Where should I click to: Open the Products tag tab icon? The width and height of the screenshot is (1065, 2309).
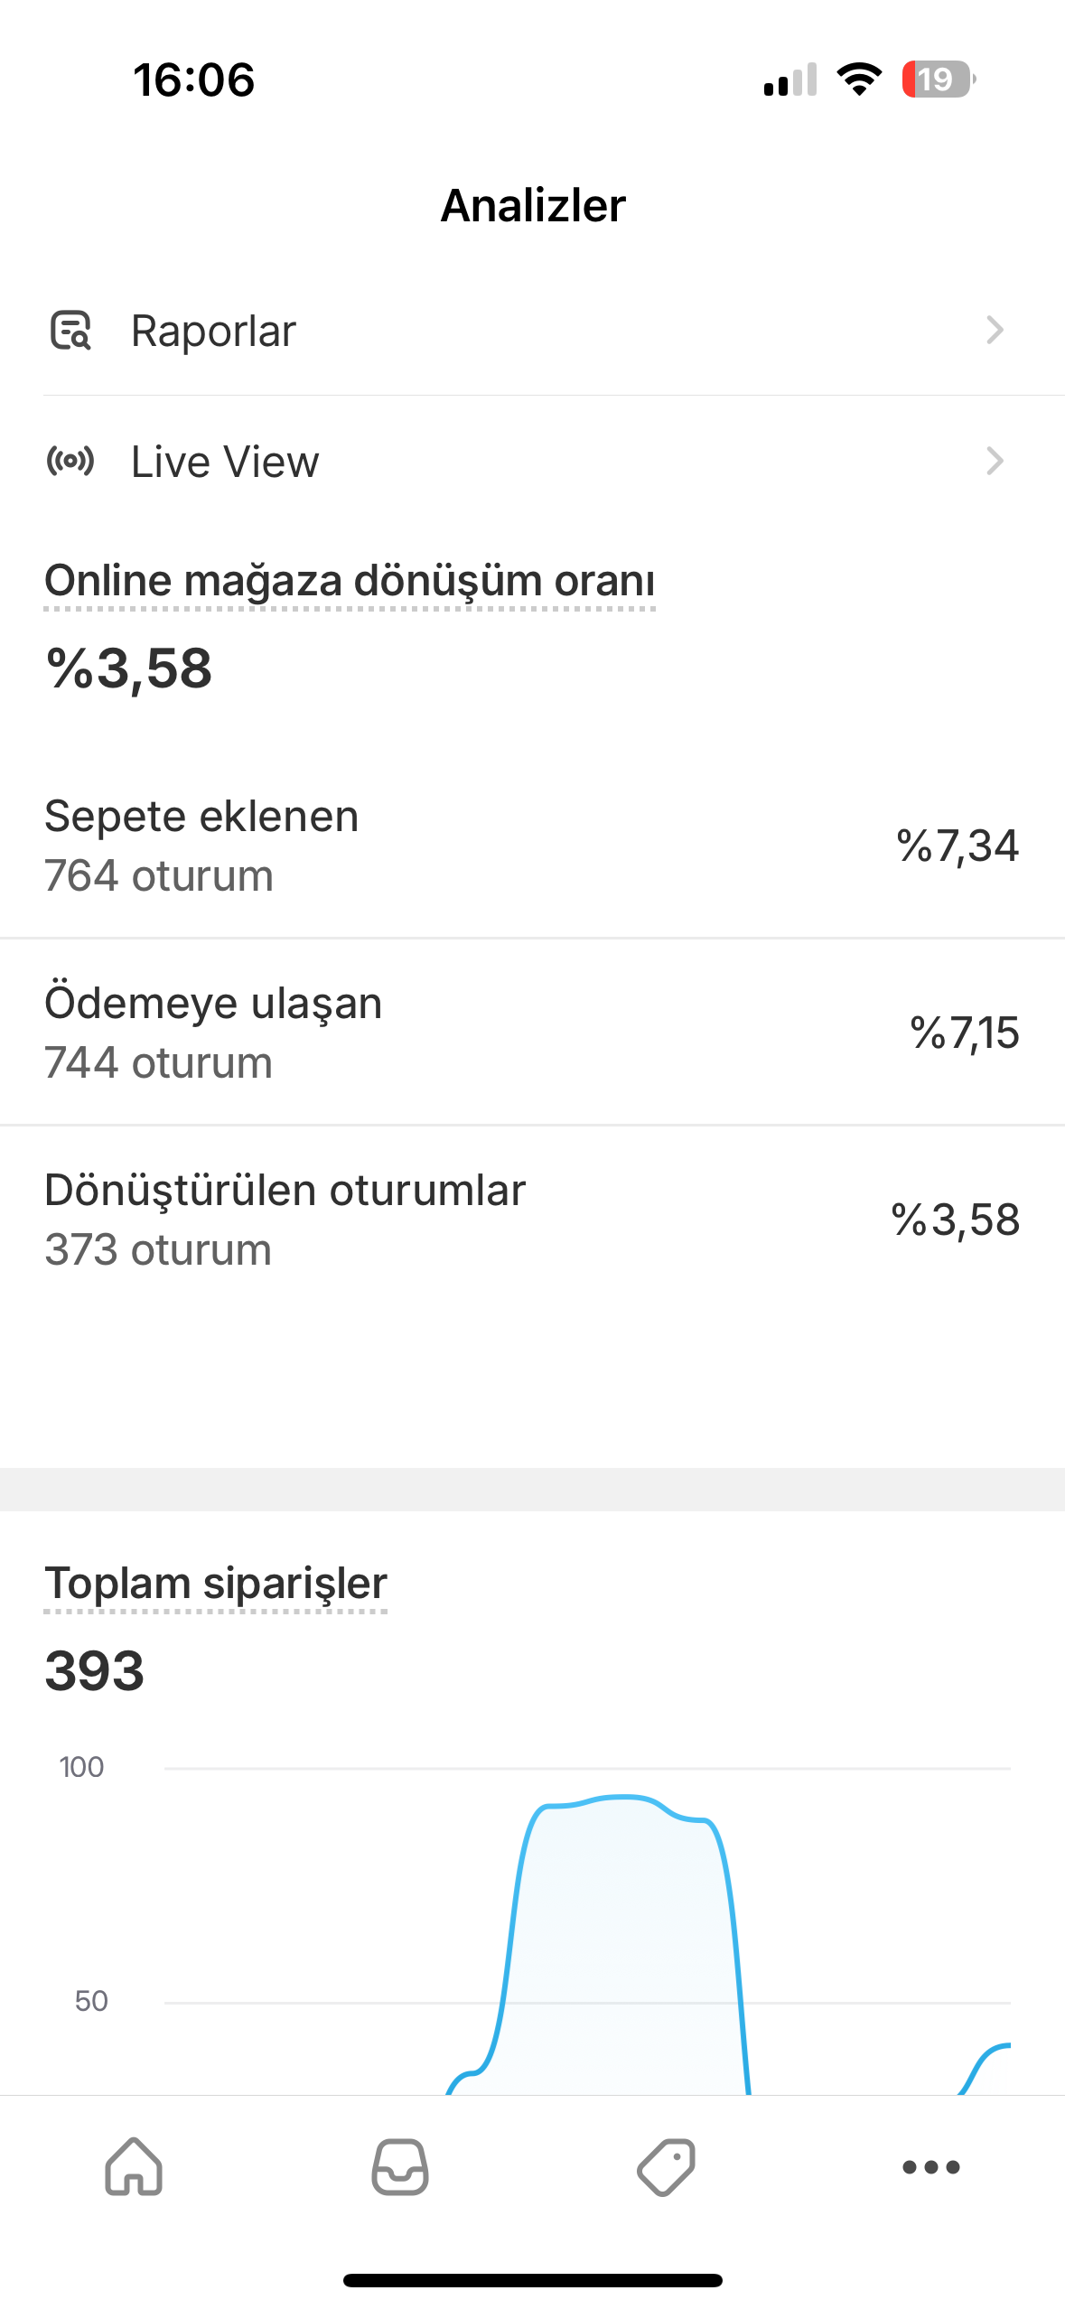coord(666,2166)
